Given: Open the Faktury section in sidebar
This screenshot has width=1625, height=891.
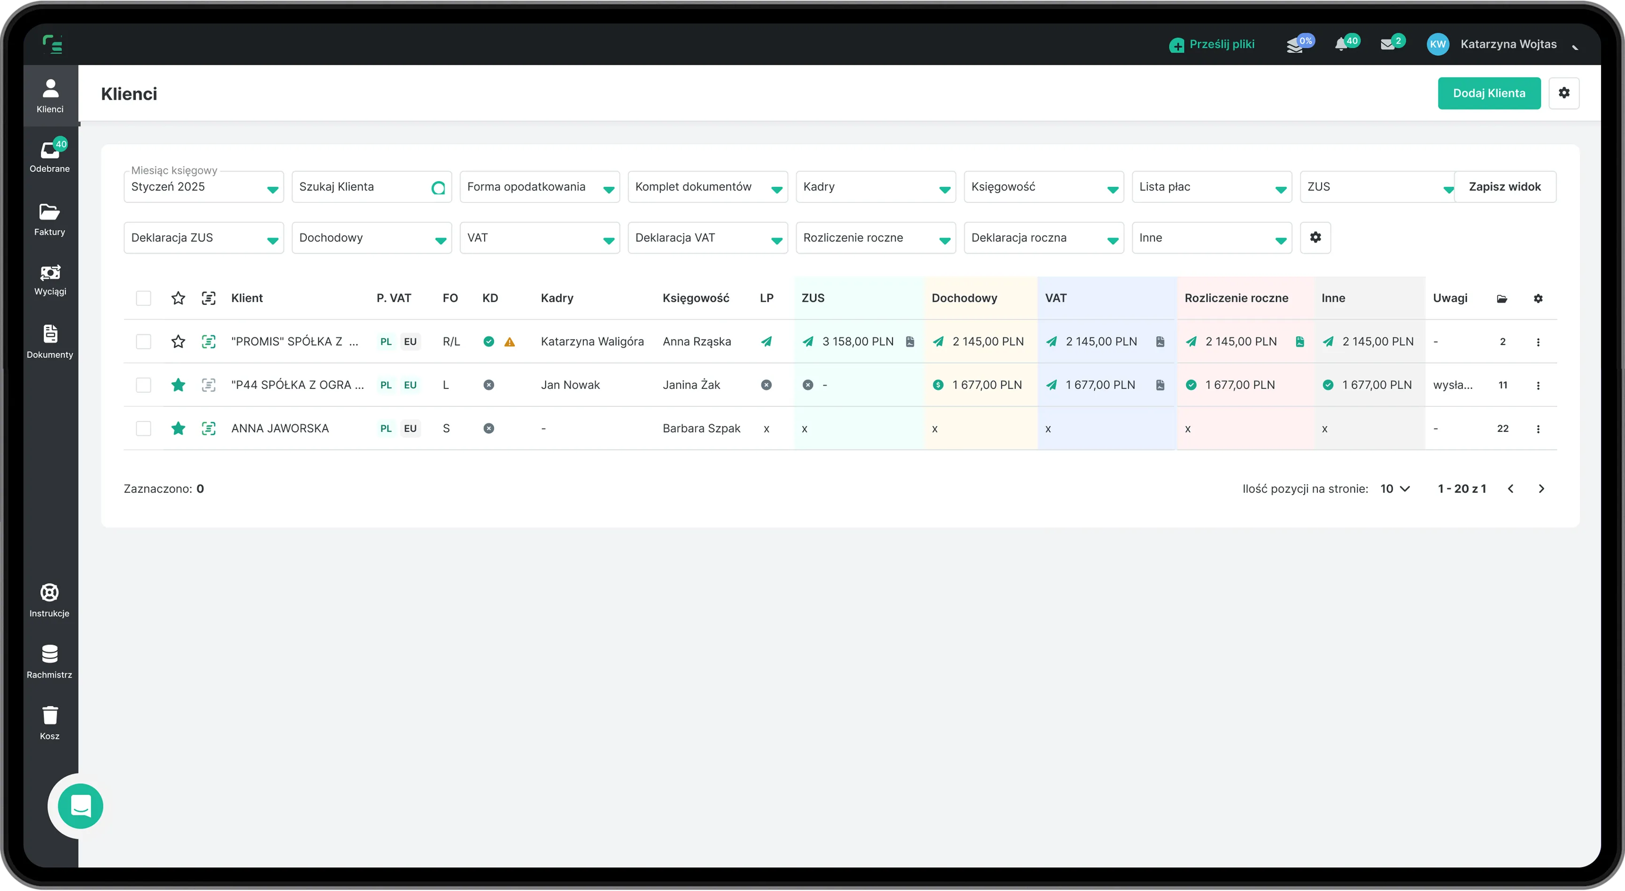Looking at the screenshot, I should pos(50,219).
